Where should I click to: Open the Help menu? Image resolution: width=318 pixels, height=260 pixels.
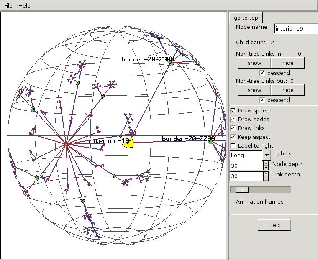coord(24,6)
